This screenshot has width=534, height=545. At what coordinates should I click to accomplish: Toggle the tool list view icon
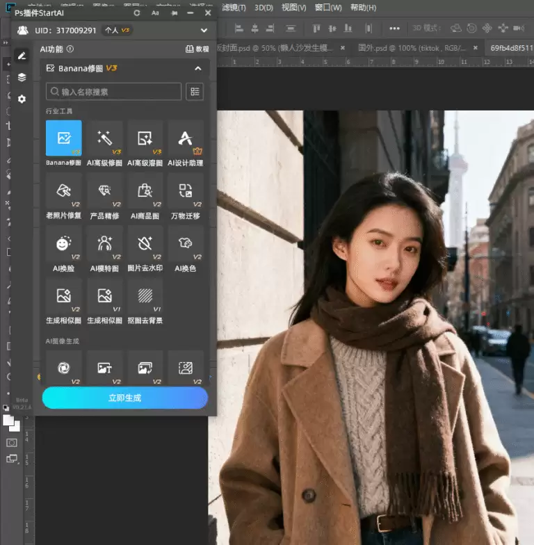195,92
